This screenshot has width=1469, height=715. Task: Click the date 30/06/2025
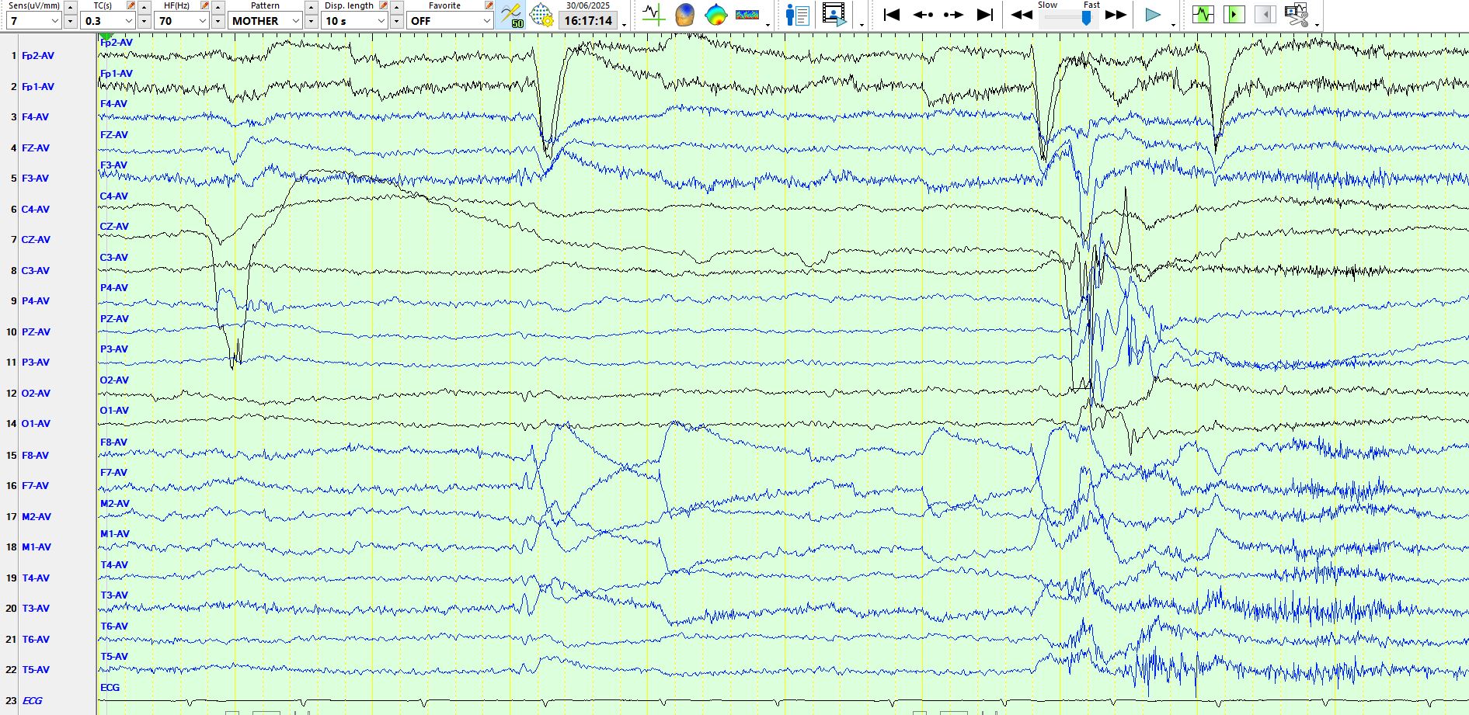tap(588, 5)
